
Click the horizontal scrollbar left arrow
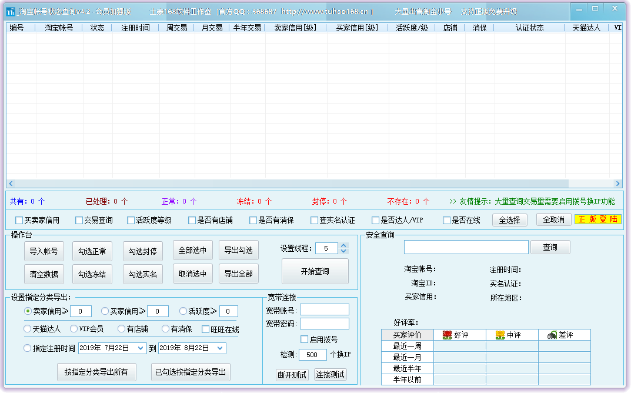(11, 184)
